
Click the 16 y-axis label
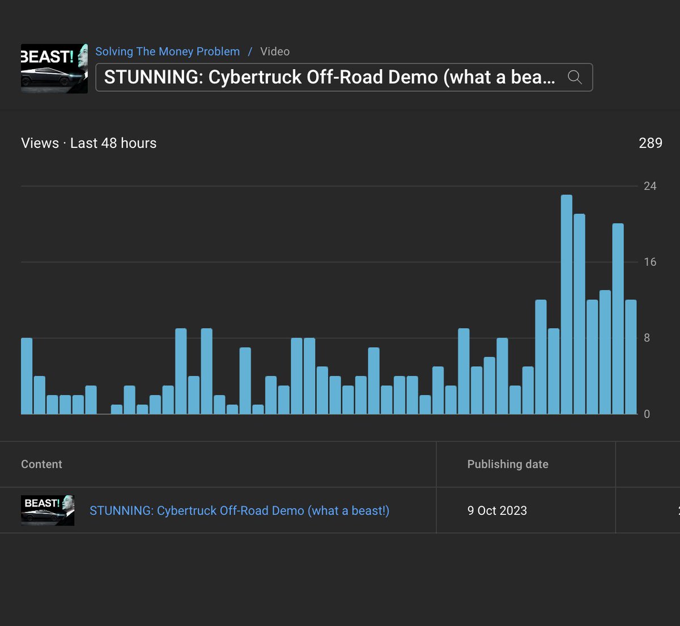click(650, 262)
